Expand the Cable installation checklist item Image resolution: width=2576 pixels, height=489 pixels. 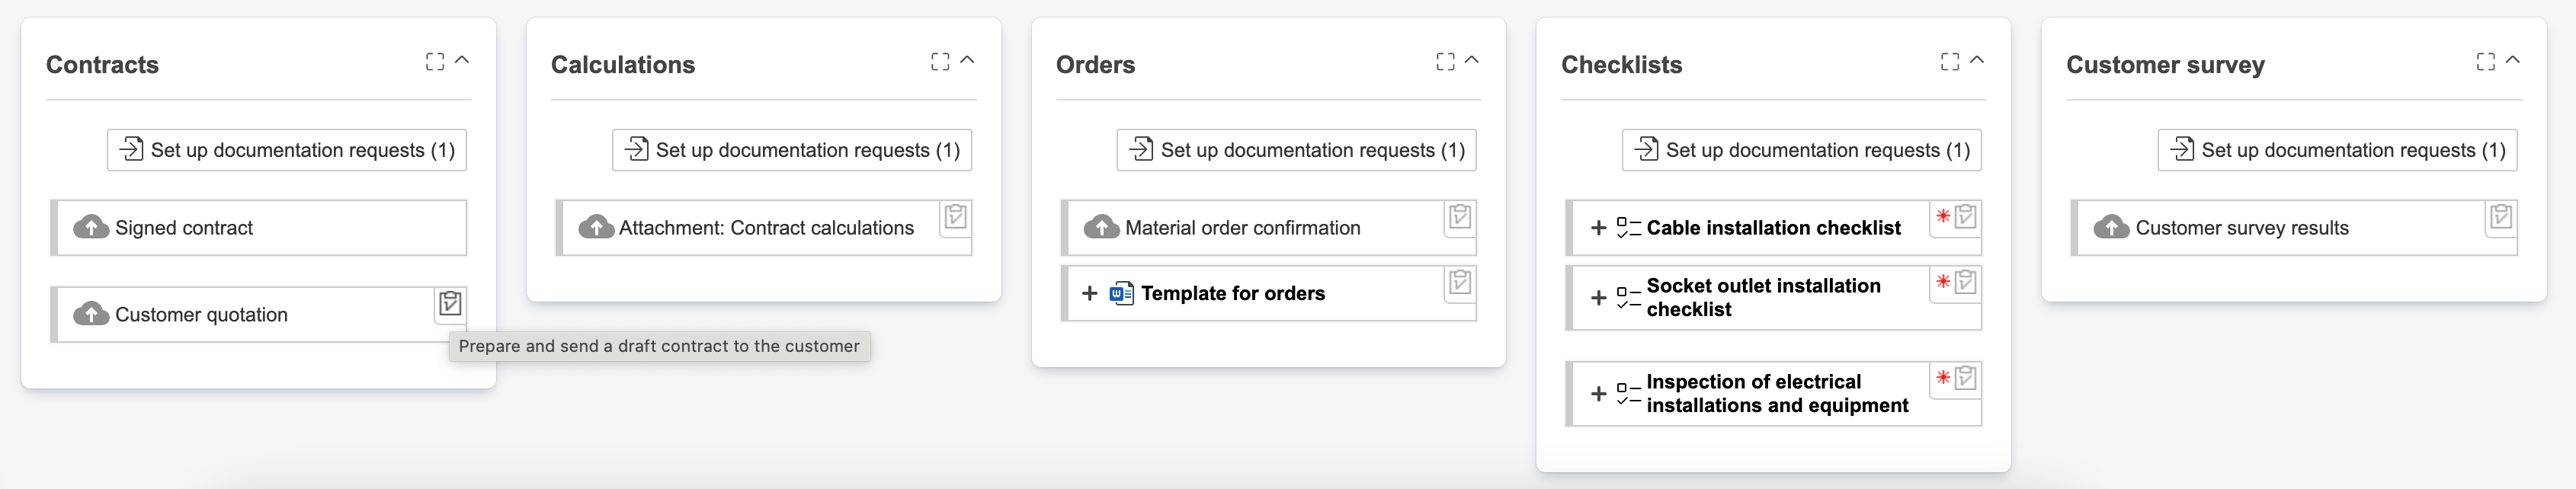coord(1598,228)
